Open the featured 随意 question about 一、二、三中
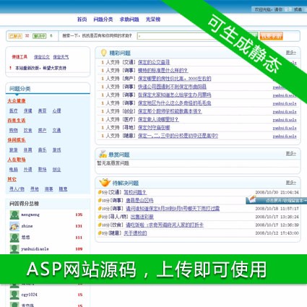The width and height of the screenshot is (307, 307). click(x=178, y=136)
